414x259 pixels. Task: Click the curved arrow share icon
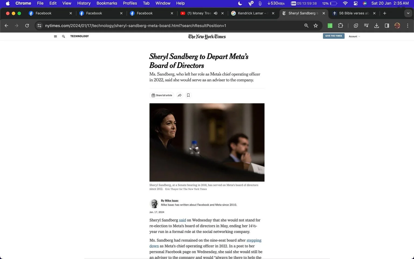[180, 95]
